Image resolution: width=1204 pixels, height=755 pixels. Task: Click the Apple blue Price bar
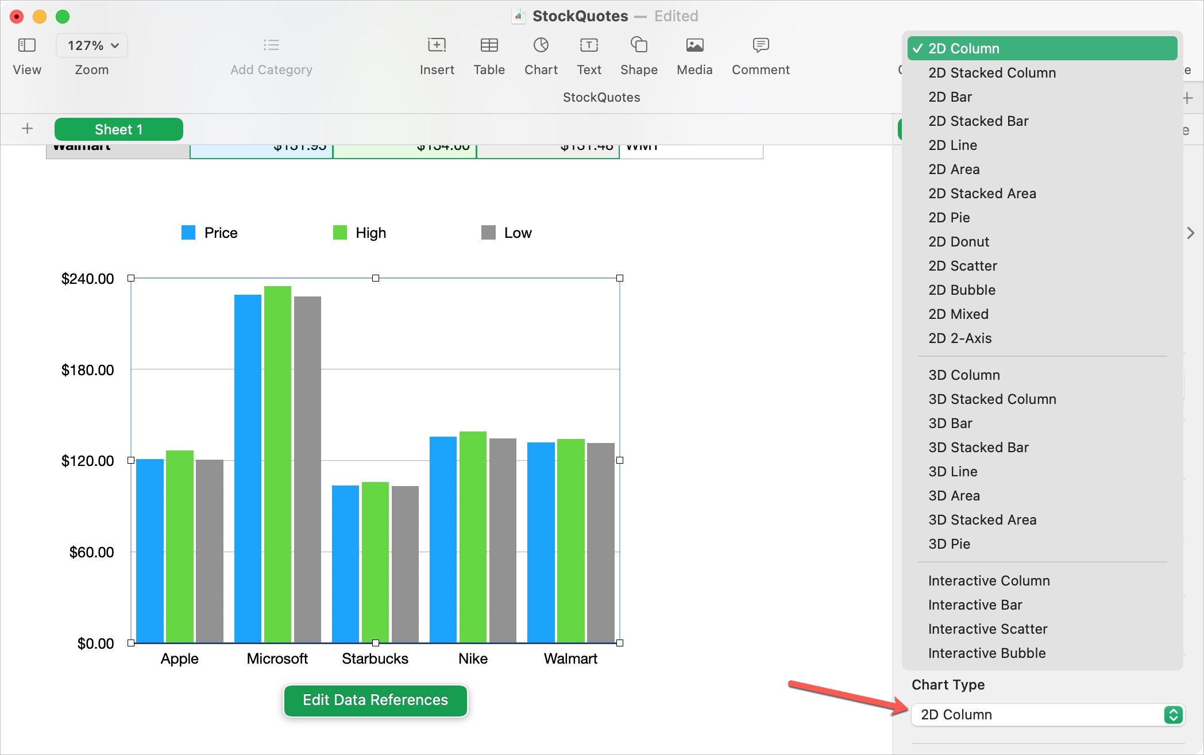coord(150,550)
